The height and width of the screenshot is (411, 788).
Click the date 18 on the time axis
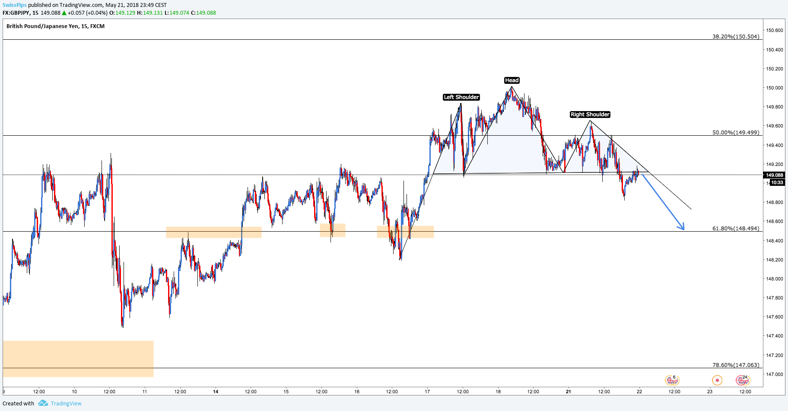coord(498,392)
